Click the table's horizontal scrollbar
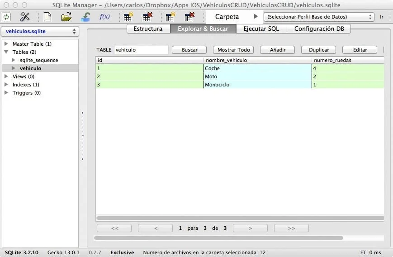This screenshot has width=393, height=257. coord(240,218)
